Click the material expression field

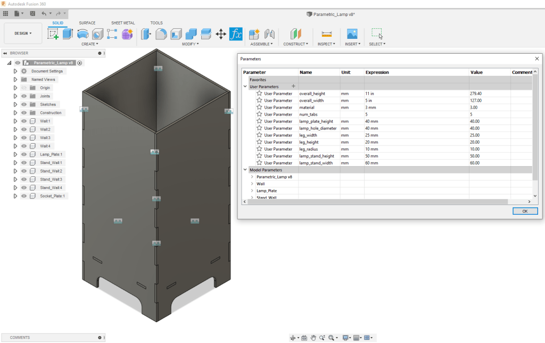(415, 107)
